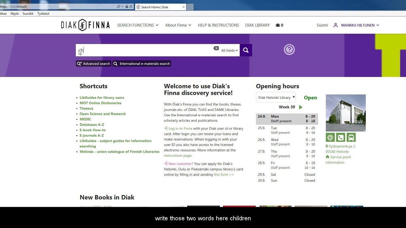406x228 pixels.
Task: Select the Search Home | Diak tab
Action: (160, 7)
